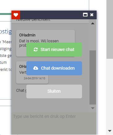Click the 'Dat is mooi. Wij lossen' message text
Viewport: 113px width, 135px height.
(39, 41)
